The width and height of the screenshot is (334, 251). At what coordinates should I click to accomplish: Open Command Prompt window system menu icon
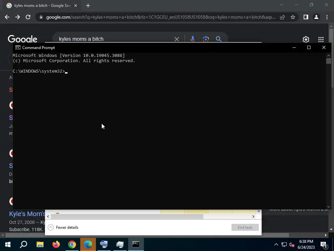click(18, 48)
